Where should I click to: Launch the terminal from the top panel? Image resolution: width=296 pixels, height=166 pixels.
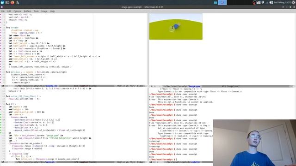pyautogui.click(x=7, y=2)
